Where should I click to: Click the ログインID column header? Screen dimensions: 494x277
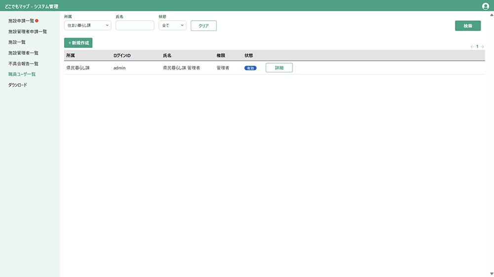pos(122,55)
